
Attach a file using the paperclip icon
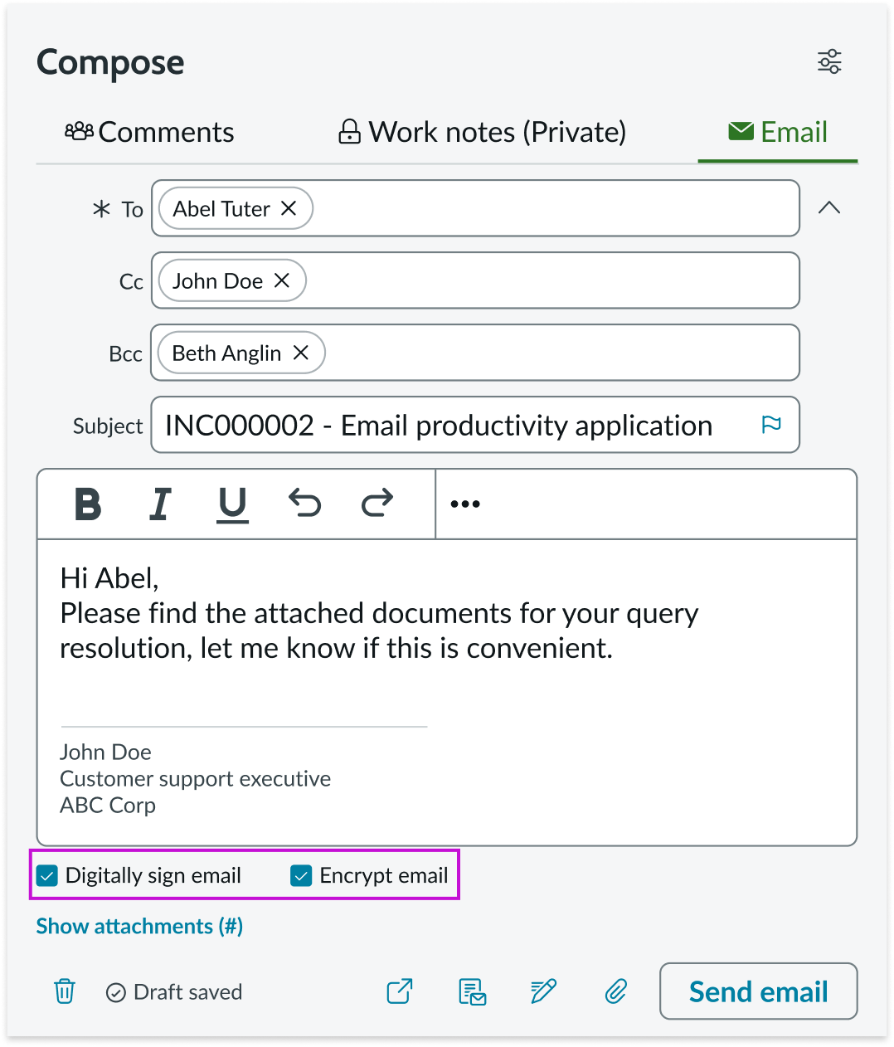coord(615,991)
